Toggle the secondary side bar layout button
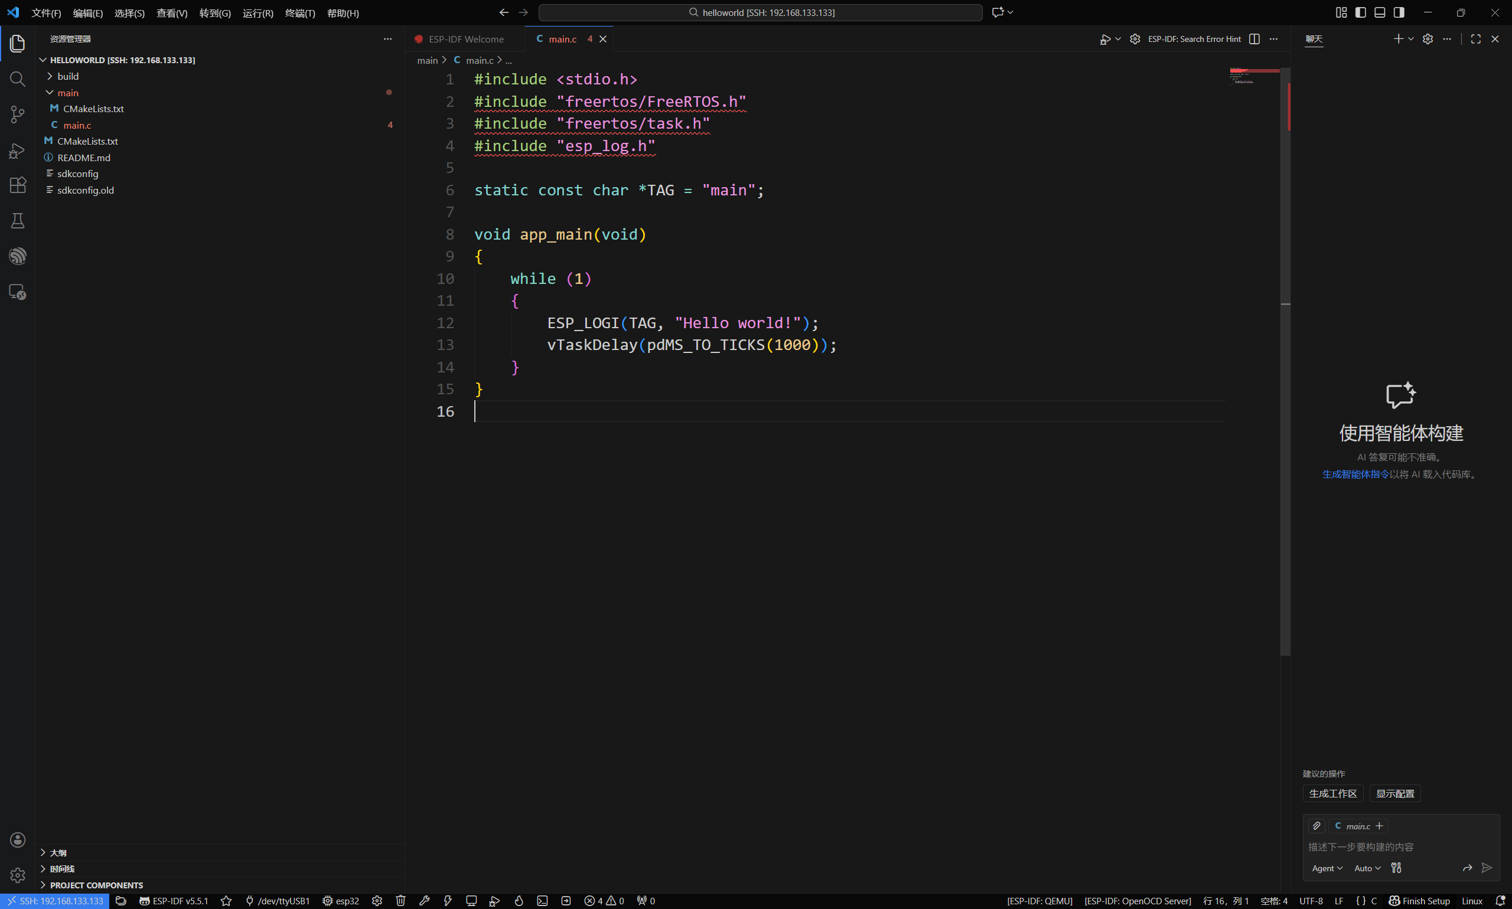1512x909 pixels. coord(1399,12)
